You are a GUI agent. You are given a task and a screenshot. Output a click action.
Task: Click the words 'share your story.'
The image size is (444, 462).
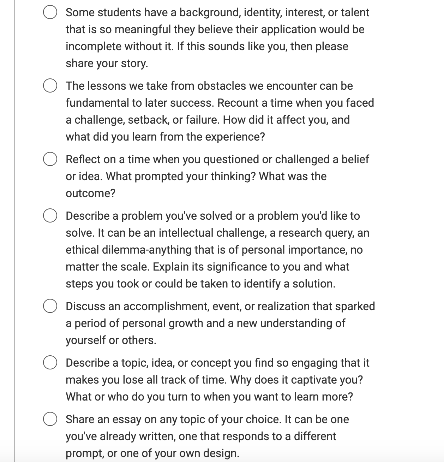107,63
